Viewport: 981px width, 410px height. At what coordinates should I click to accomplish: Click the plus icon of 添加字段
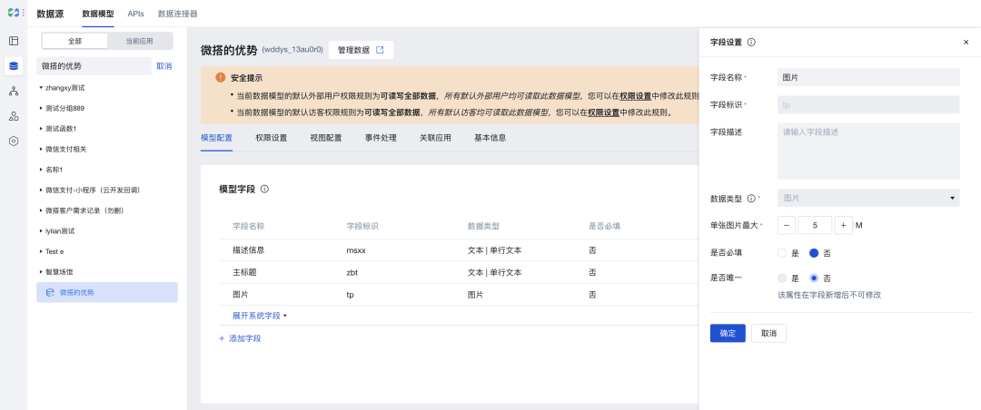(222, 338)
